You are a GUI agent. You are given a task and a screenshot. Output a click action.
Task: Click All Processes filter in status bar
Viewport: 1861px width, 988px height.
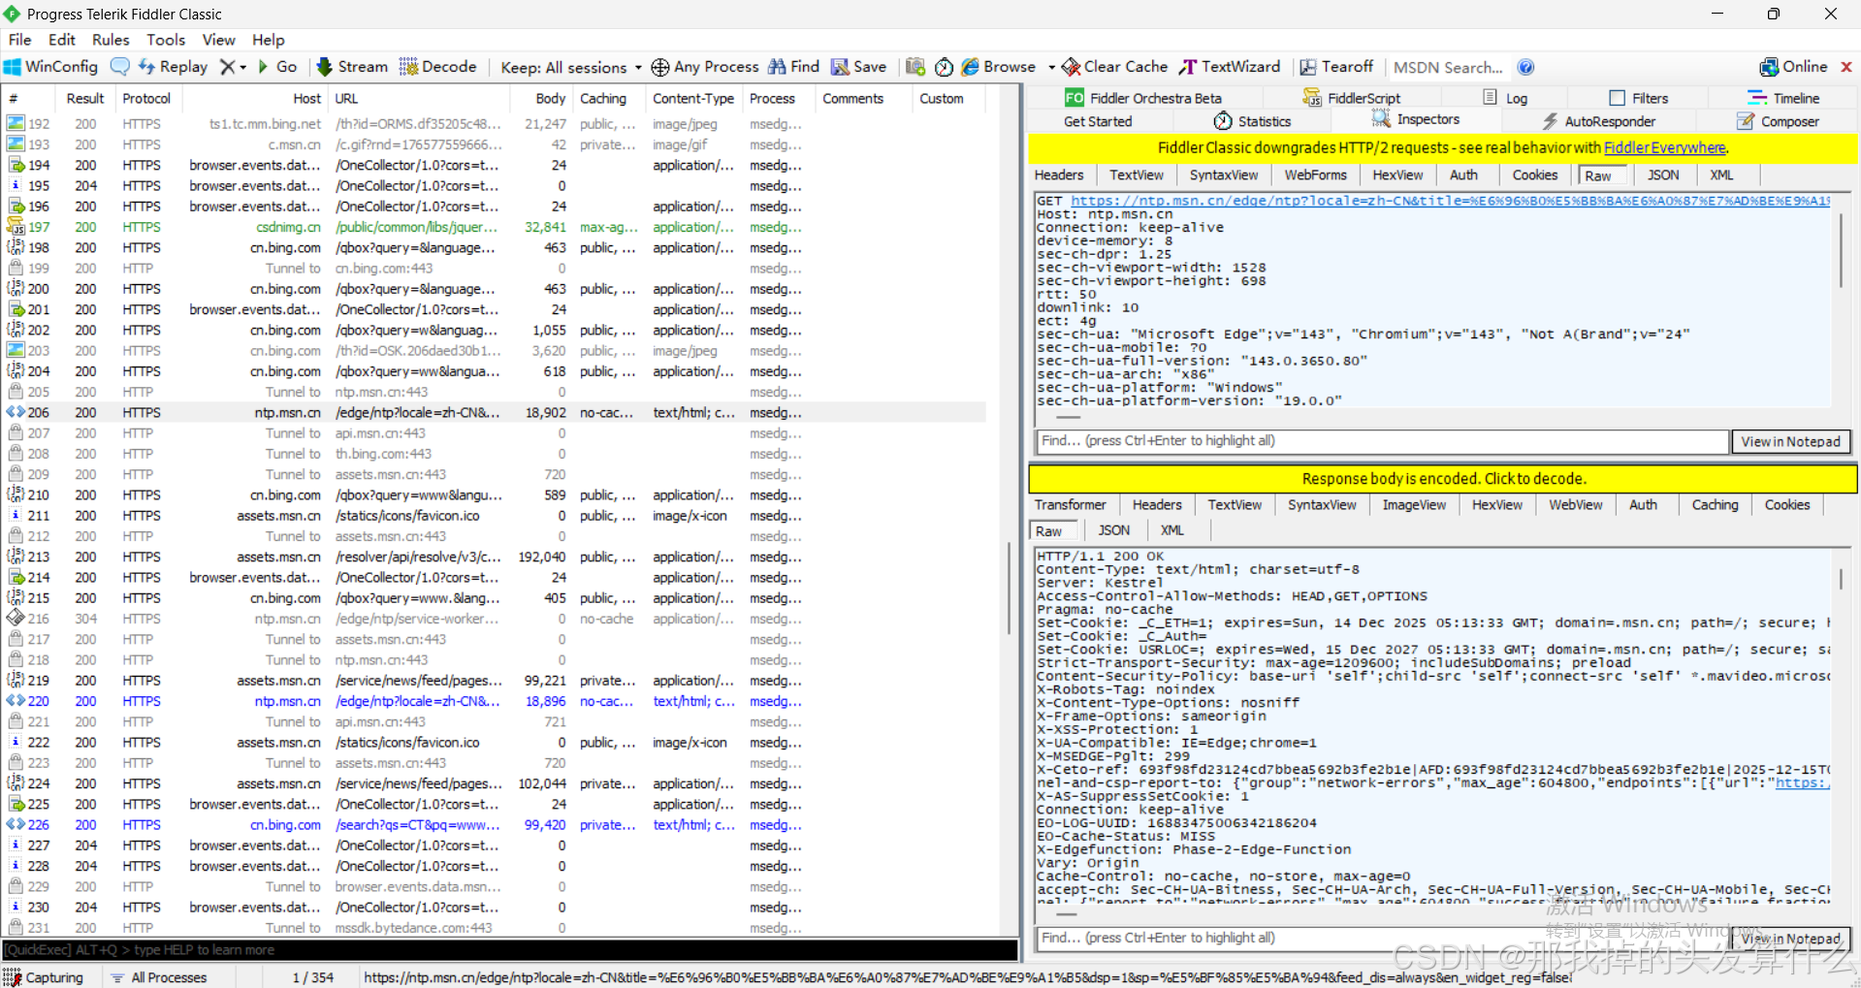tap(159, 977)
